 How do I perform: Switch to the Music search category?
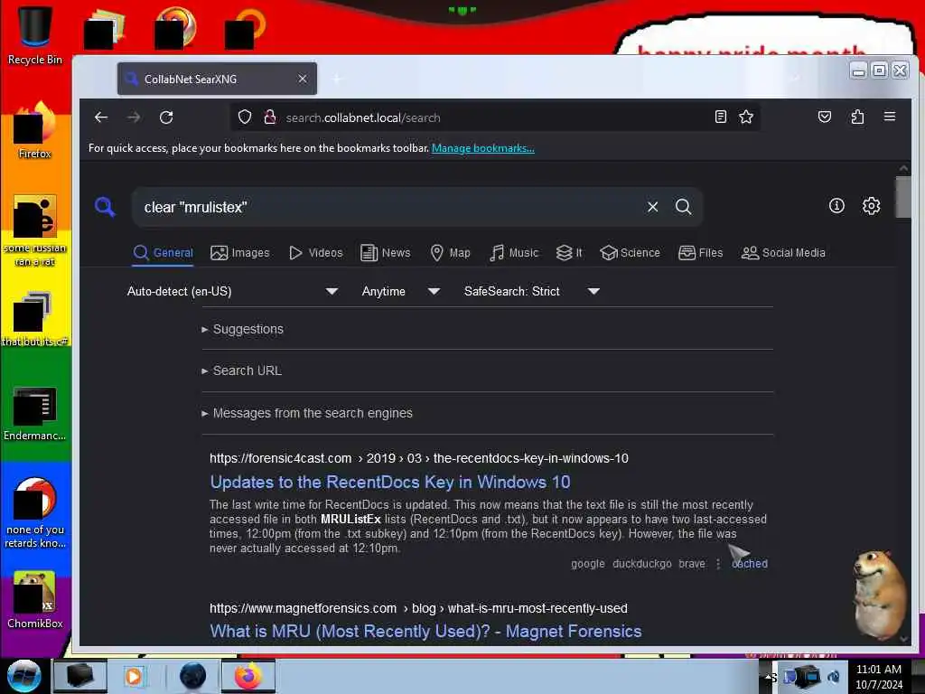(514, 253)
